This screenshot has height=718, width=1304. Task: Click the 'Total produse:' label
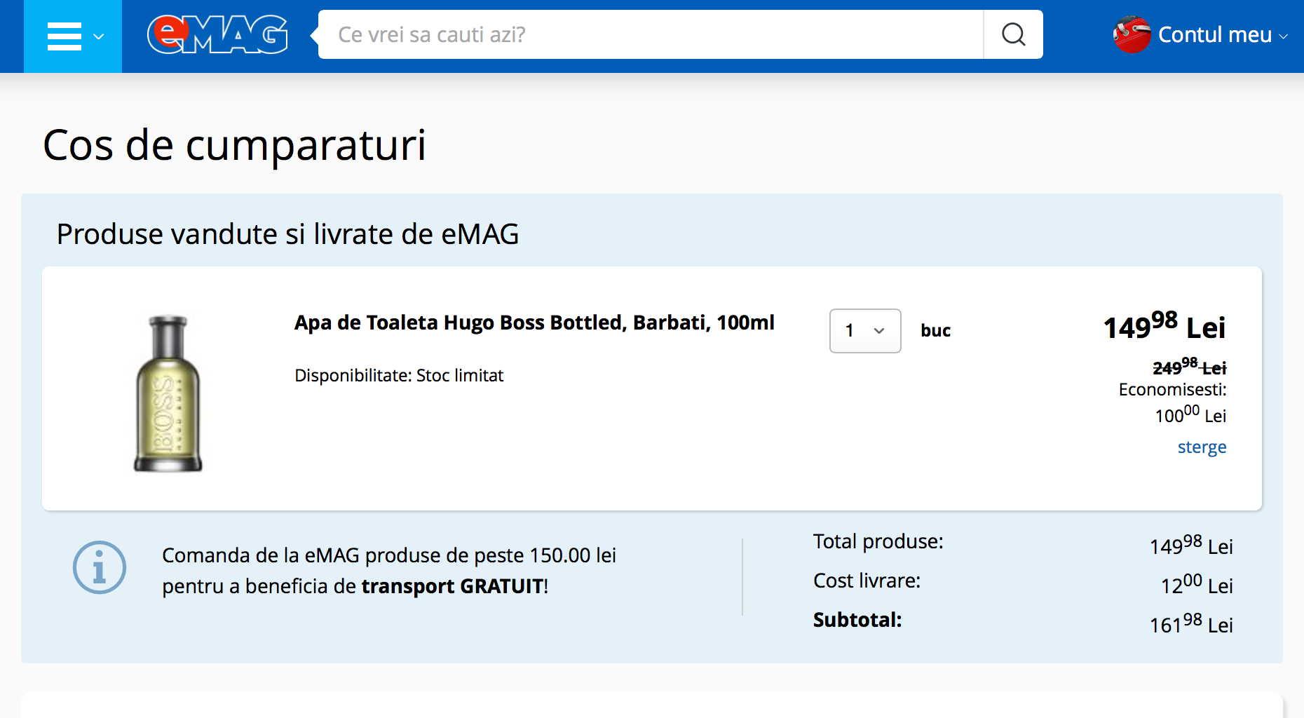[878, 541]
